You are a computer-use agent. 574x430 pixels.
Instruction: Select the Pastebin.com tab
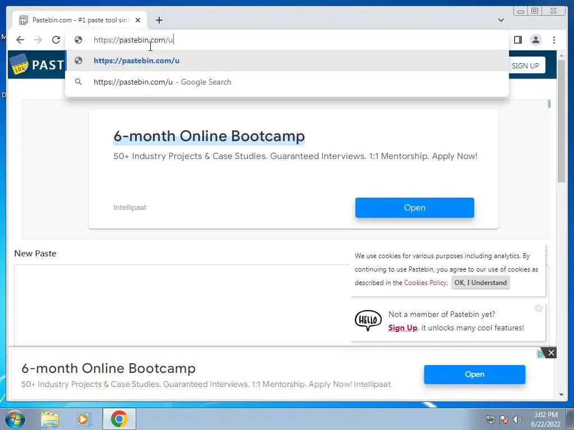80,20
